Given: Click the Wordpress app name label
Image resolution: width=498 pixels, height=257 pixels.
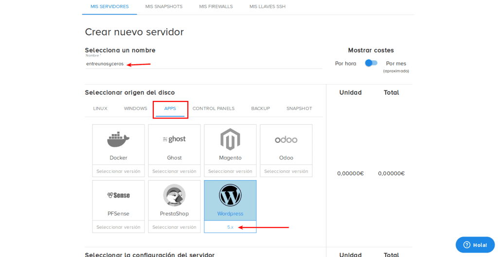Looking at the screenshot, I should point(230,214).
